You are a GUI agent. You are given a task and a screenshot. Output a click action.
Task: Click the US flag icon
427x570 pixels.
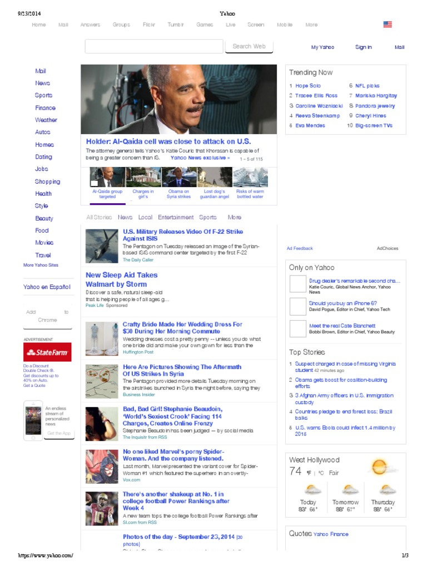coord(388,24)
